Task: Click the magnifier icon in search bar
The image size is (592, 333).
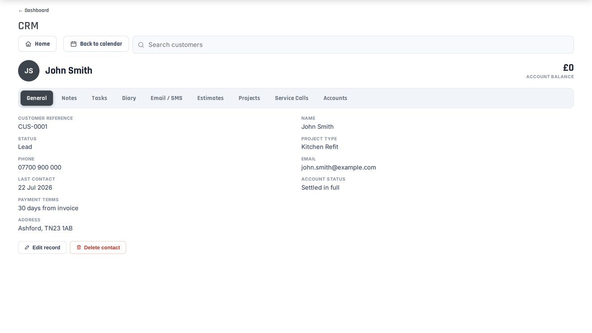Action: click(x=141, y=45)
